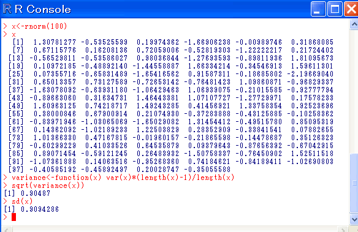Click the last value -0.35055588
The height and width of the screenshot is (232, 358).
207,170
